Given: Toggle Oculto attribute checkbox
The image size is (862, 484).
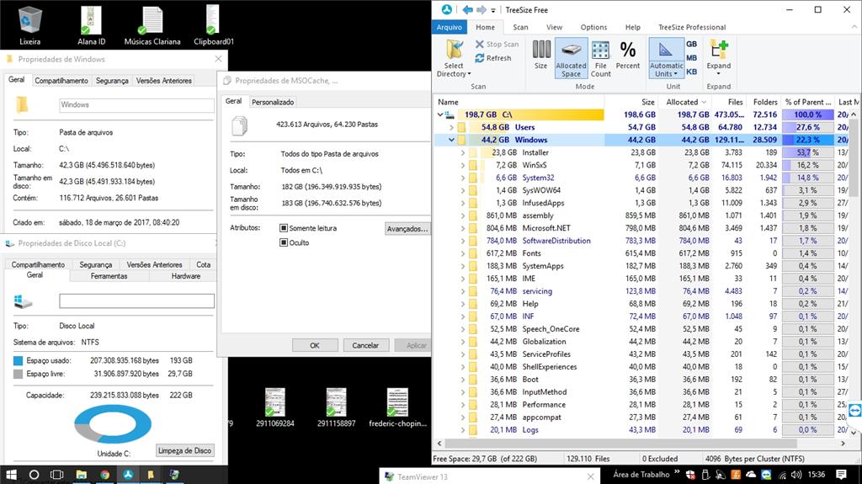Looking at the screenshot, I should coord(284,242).
